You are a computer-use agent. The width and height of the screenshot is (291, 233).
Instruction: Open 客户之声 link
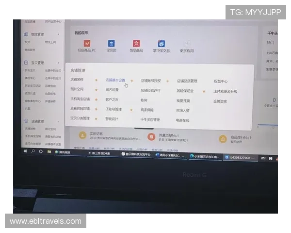pos(112,100)
